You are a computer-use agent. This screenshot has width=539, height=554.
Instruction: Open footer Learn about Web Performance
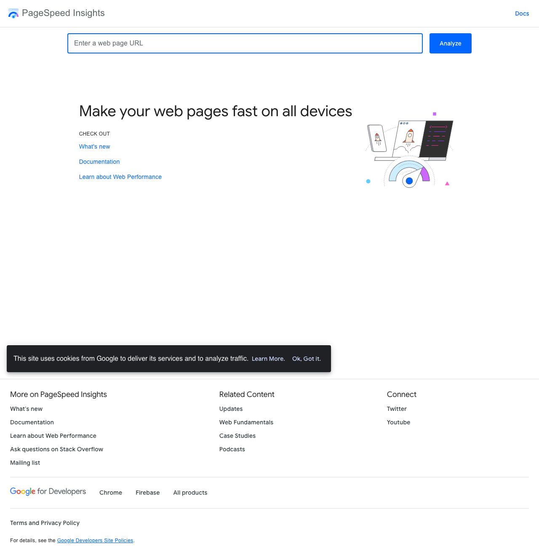53,436
